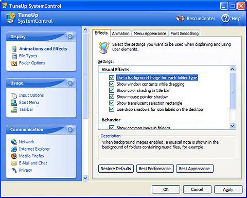
Task: Open Folder Options settings
Action: click(32, 63)
